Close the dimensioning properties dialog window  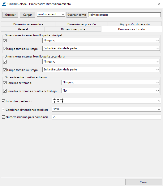(x=159, y=4)
